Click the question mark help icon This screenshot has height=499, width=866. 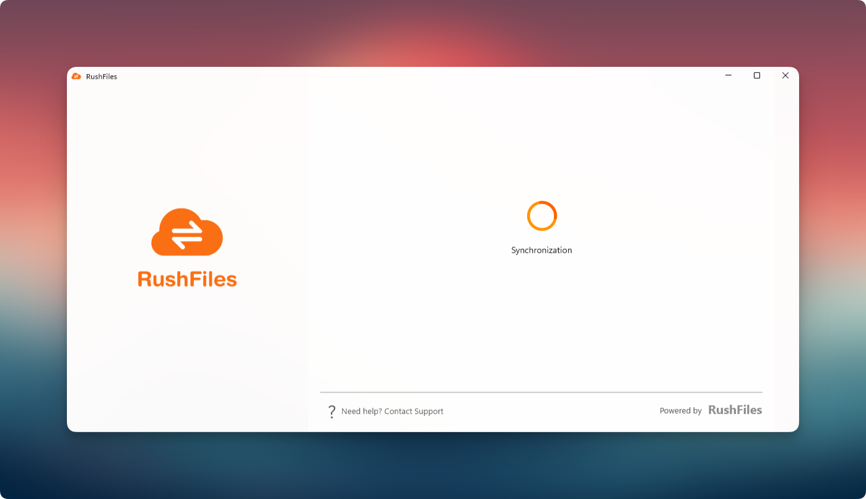pyautogui.click(x=331, y=412)
